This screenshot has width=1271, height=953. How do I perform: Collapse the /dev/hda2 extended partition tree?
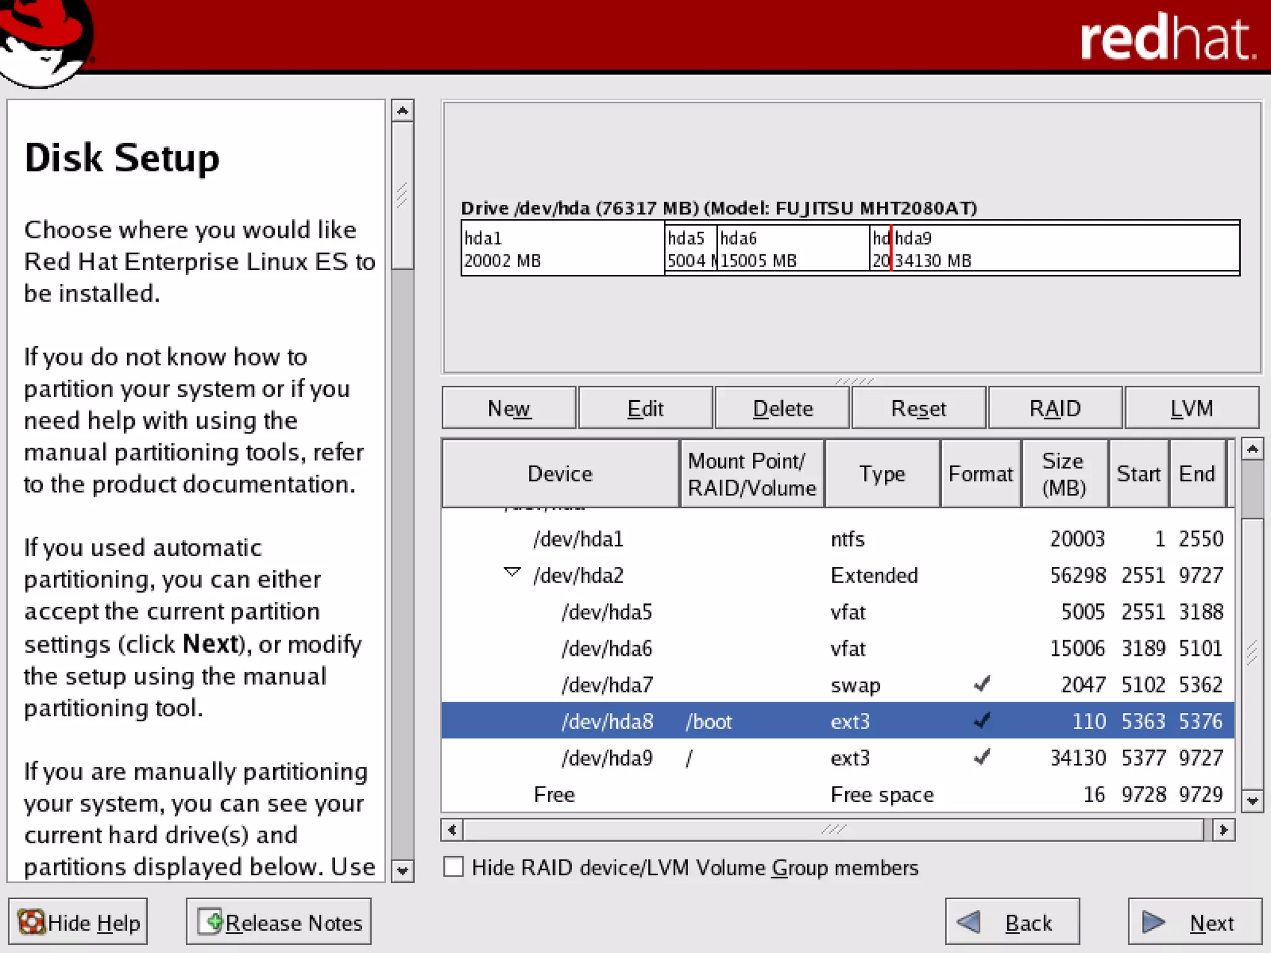(x=512, y=572)
